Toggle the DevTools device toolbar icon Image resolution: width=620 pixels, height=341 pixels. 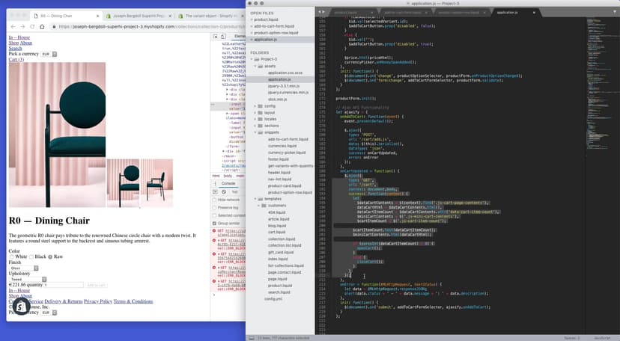click(x=224, y=35)
